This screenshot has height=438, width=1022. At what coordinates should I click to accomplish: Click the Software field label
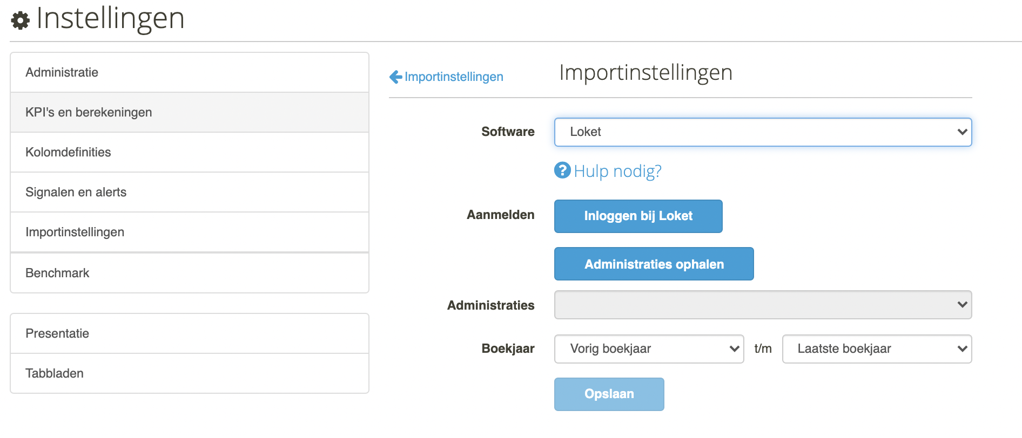pos(508,132)
